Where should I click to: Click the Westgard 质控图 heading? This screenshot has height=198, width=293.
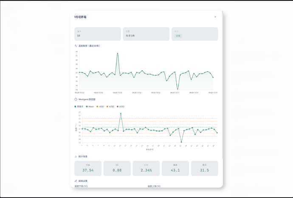click(x=87, y=99)
